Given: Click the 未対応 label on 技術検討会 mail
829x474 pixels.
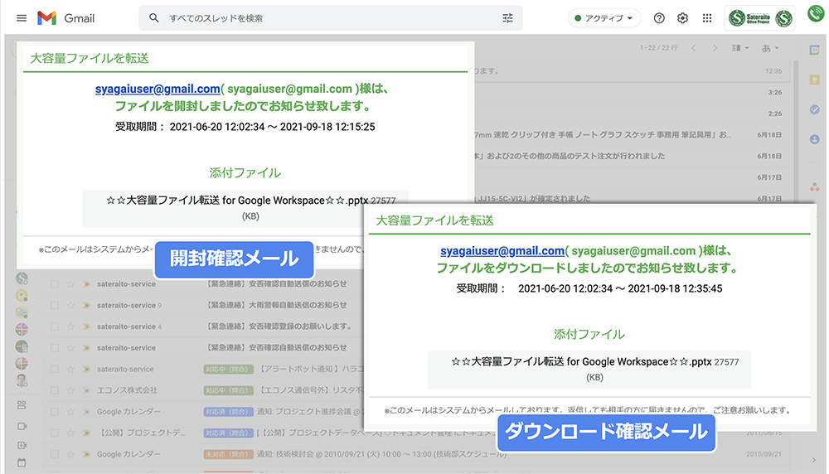Looking at the screenshot, I should click(x=229, y=454).
